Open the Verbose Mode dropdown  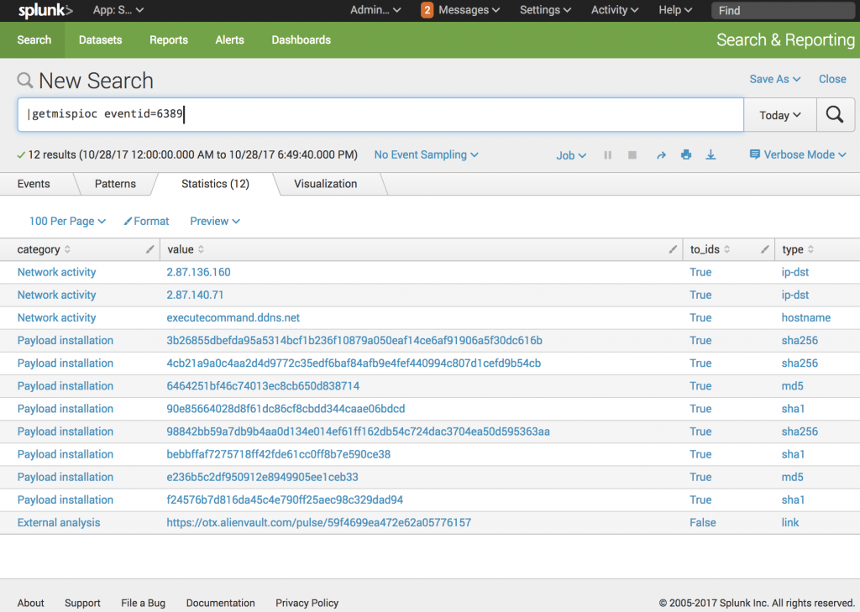[x=798, y=154]
